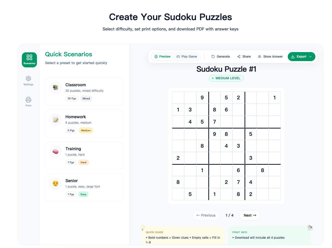
Task: Open the Mixed difficulty badge on Classroom
Action: coord(86,98)
